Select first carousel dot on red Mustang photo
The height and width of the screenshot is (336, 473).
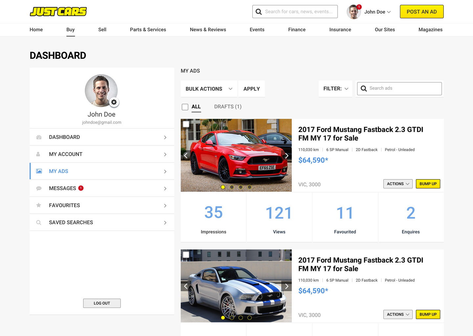(x=223, y=187)
